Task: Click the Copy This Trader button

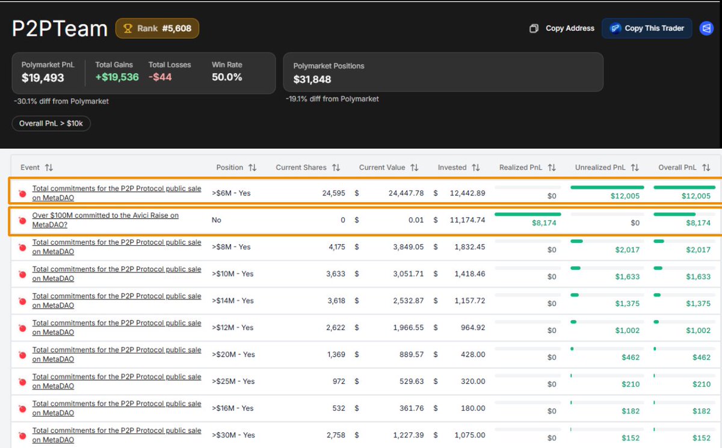Action: click(647, 28)
